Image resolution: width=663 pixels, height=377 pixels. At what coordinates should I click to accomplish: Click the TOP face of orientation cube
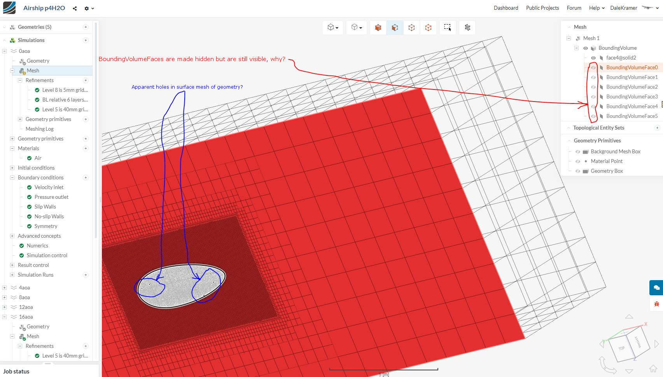621,348
